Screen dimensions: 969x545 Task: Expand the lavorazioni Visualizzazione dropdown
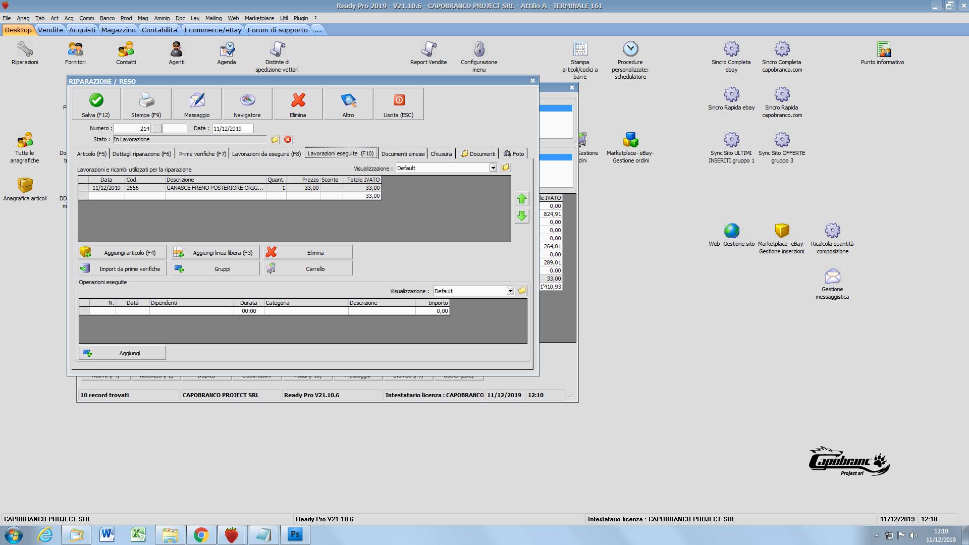(x=493, y=168)
